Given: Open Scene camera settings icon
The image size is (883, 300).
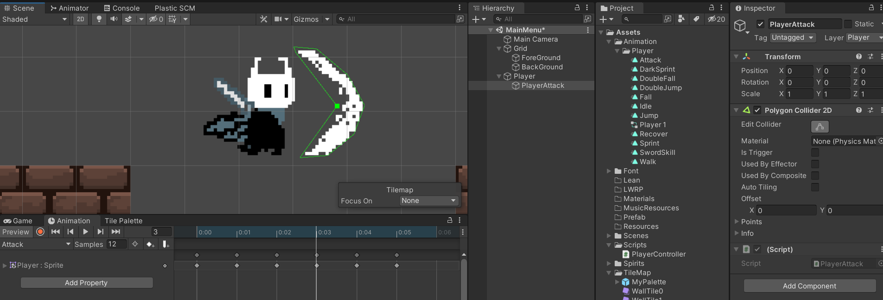Looking at the screenshot, I should tap(278, 19).
